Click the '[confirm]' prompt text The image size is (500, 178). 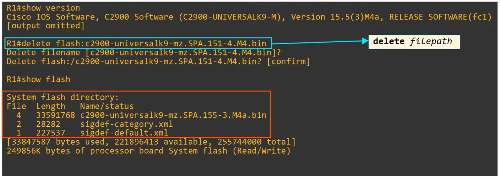[x=288, y=61]
